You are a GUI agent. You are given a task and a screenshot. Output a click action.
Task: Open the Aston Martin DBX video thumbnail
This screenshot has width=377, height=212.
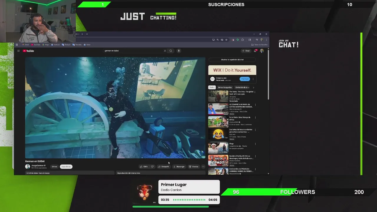pos(218,109)
